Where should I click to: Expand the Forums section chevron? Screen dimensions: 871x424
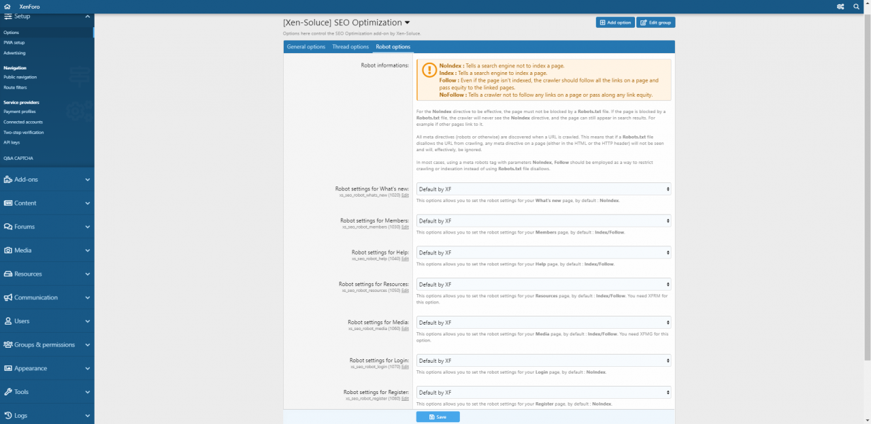[x=88, y=227]
